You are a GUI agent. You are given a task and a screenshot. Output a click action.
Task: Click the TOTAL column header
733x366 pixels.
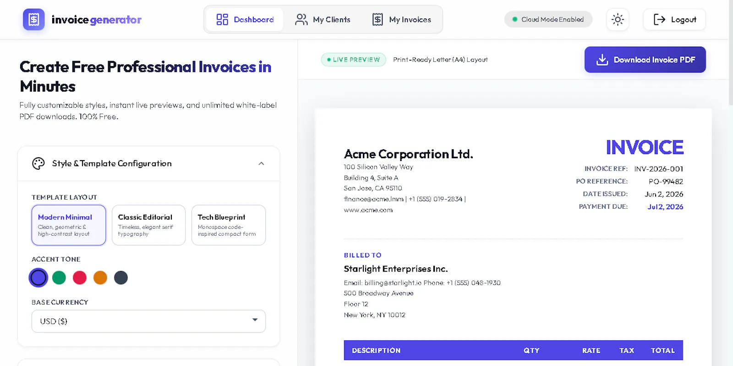[663, 350]
